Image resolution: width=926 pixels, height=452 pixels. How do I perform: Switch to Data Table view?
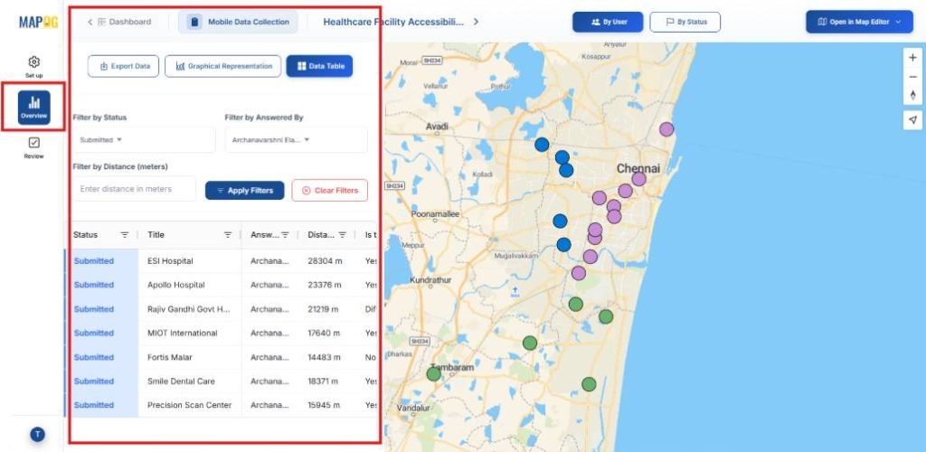319,66
